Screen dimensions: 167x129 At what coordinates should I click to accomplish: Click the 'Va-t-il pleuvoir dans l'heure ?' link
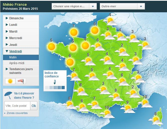tap(24, 95)
